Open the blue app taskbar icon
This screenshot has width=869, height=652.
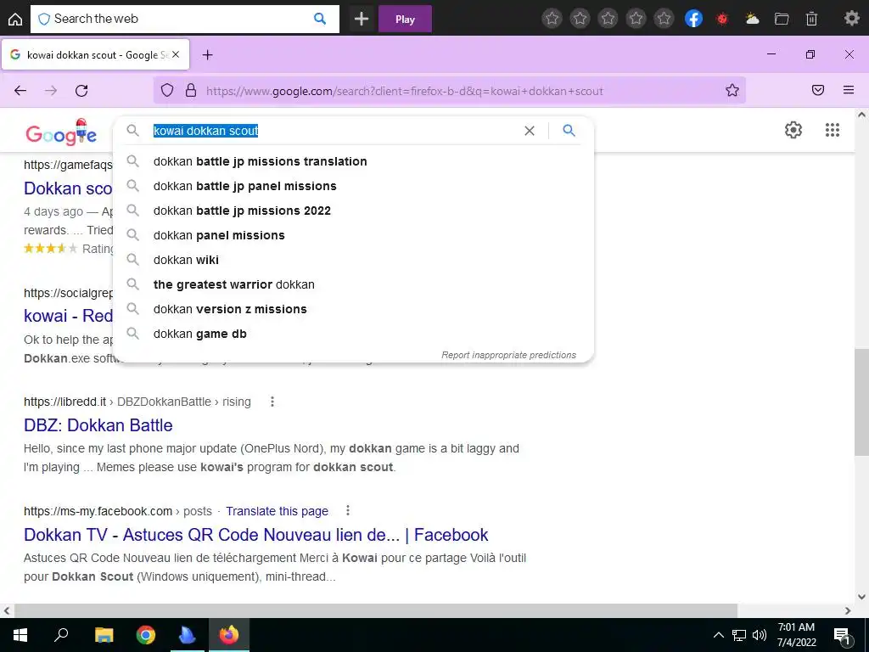[x=188, y=635]
